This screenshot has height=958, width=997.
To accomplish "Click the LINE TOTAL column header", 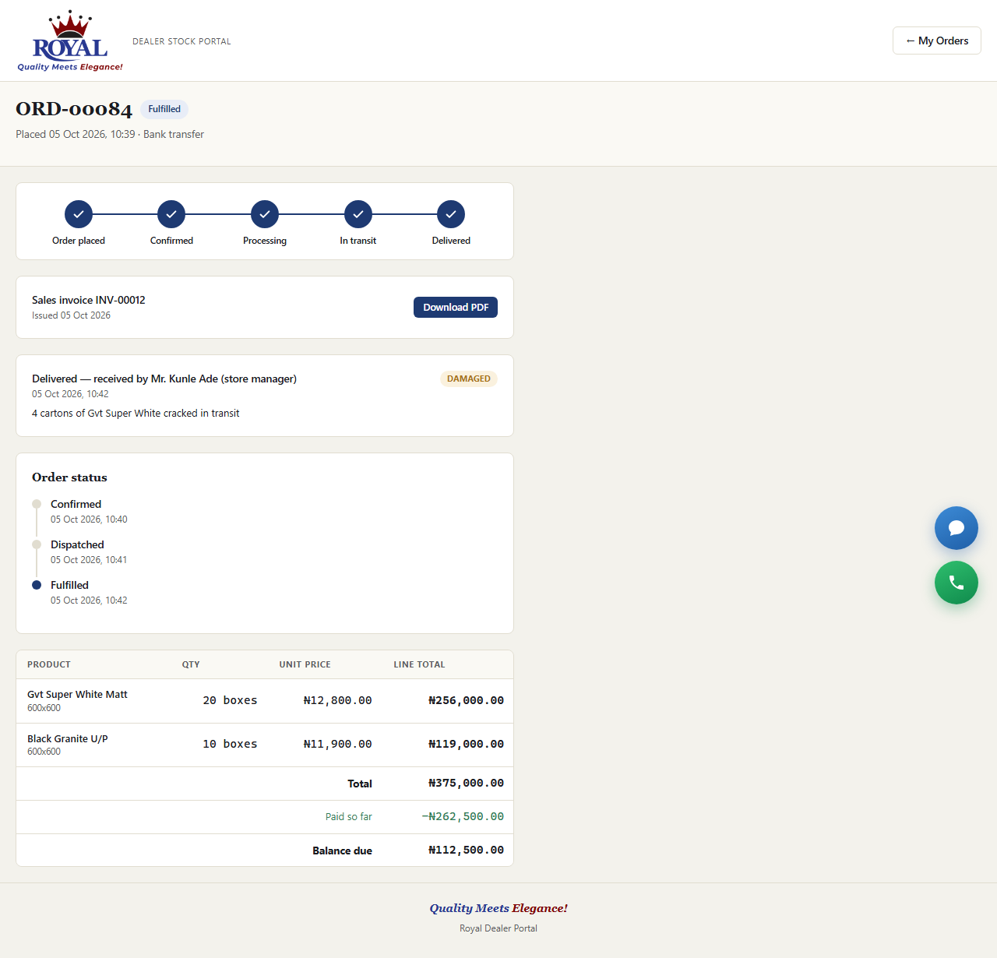I will coord(419,664).
